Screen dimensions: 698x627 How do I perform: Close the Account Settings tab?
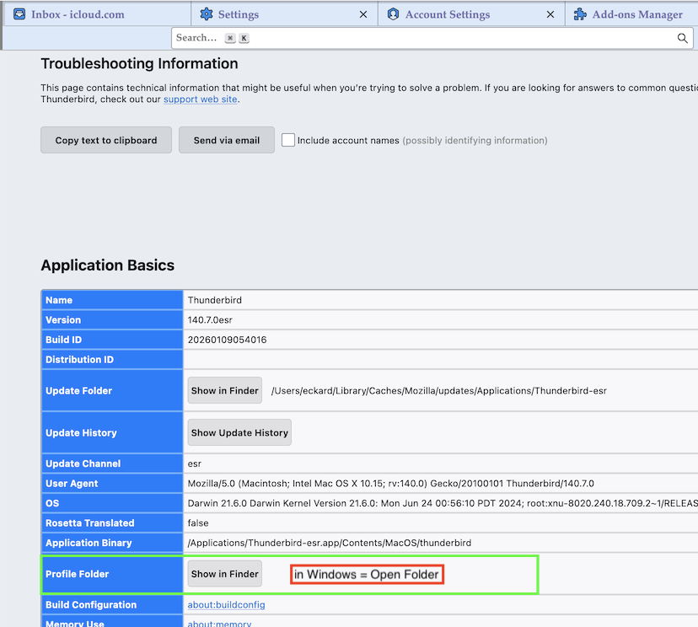pos(550,14)
